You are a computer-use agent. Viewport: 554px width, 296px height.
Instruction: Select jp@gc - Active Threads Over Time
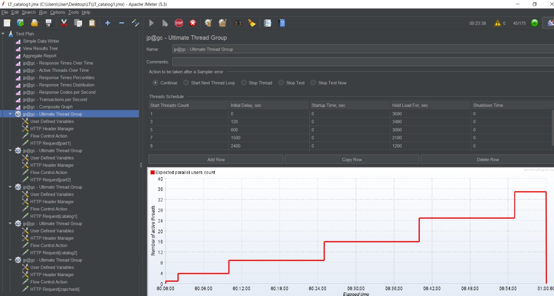pyautogui.click(x=56, y=70)
